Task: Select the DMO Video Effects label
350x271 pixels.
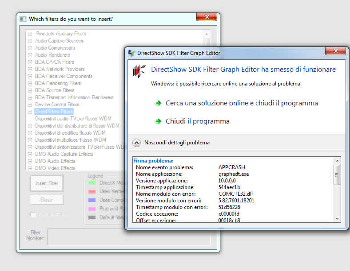Action: coord(55,168)
